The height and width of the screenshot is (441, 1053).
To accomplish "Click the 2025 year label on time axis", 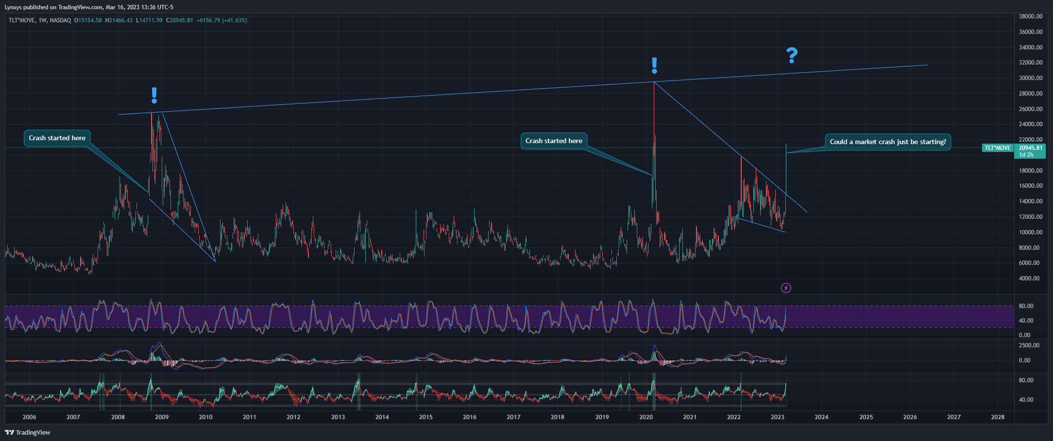I will click(866, 417).
